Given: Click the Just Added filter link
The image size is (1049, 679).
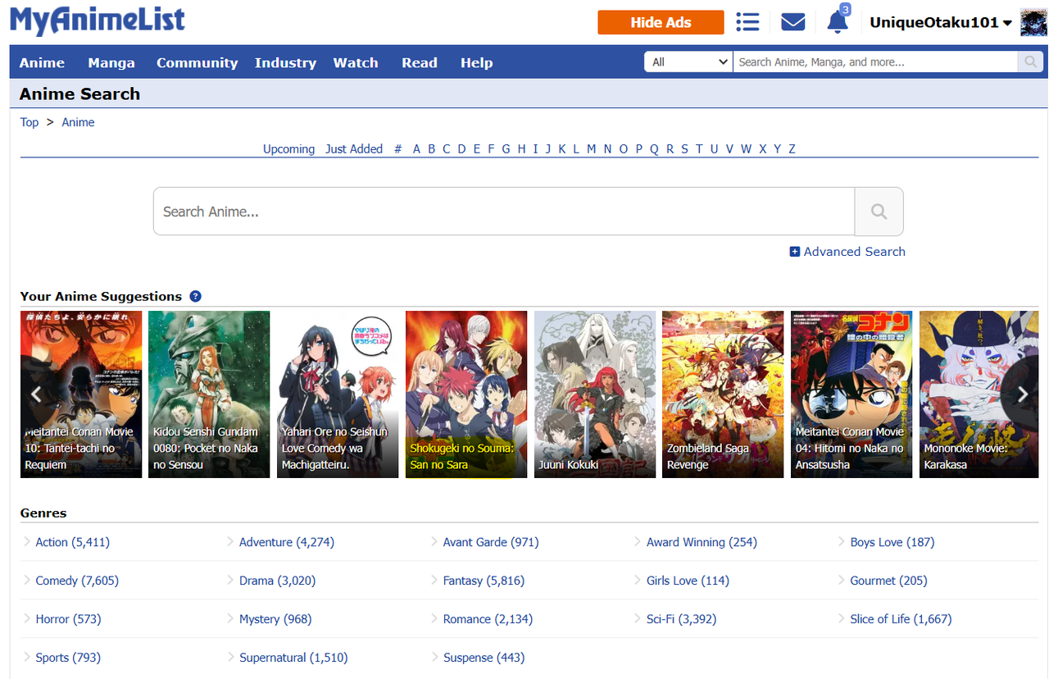Looking at the screenshot, I should click(354, 148).
